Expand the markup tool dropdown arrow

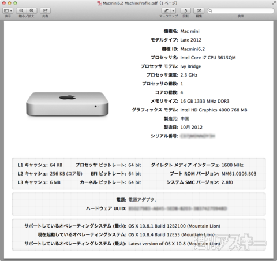tap(173, 10)
